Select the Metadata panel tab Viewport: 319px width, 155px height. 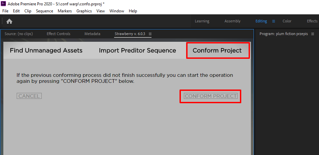[x=92, y=34]
